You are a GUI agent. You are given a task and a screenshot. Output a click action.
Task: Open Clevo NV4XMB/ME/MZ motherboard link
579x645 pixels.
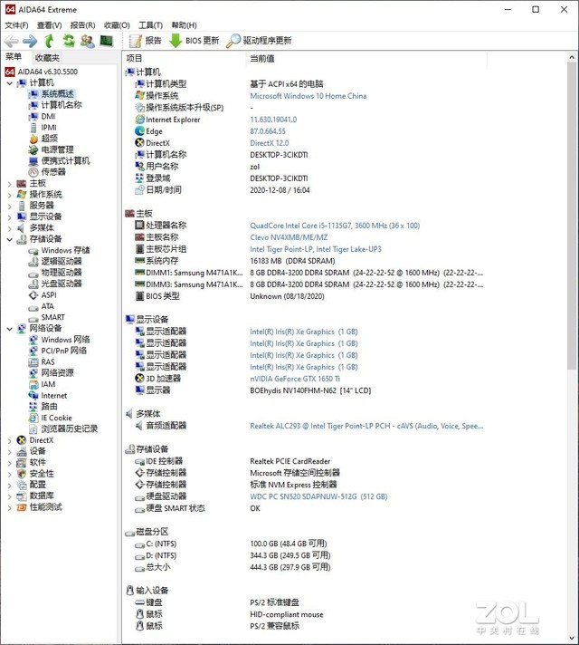pyautogui.click(x=289, y=237)
